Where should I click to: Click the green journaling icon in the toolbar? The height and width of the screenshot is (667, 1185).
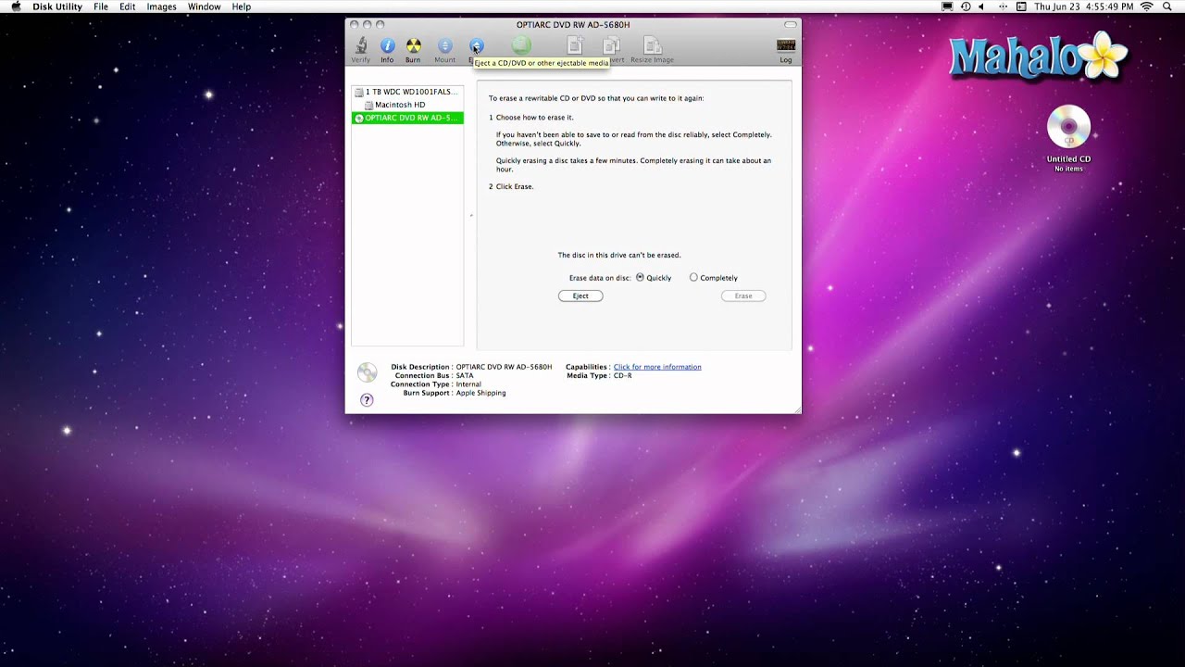pos(521,45)
